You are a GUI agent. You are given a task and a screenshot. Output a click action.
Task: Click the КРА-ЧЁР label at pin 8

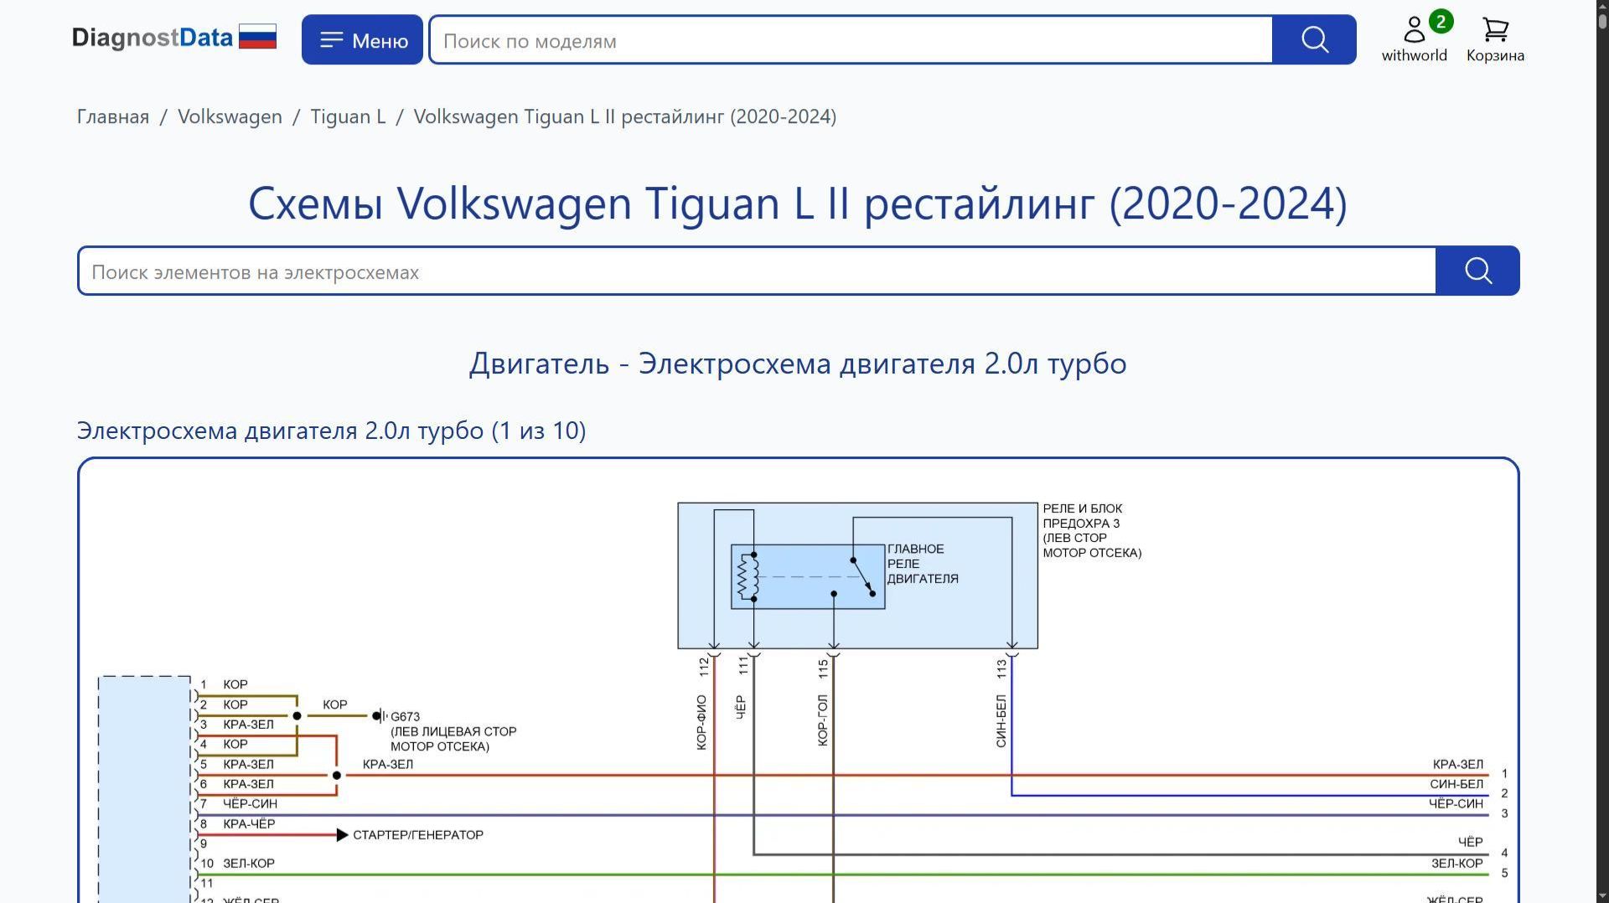(x=249, y=824)
